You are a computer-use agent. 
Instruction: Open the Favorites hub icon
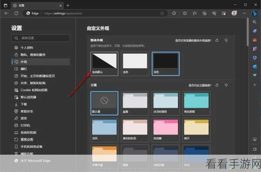pyautogui.click(x=194, y=13)
